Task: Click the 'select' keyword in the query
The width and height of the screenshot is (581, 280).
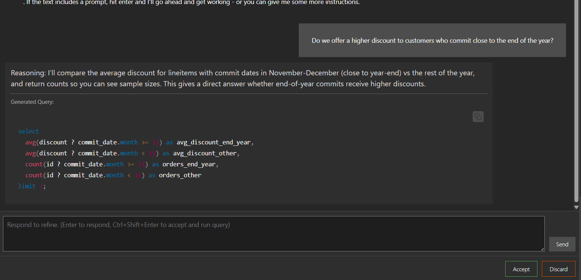Action: pos(29,131)
